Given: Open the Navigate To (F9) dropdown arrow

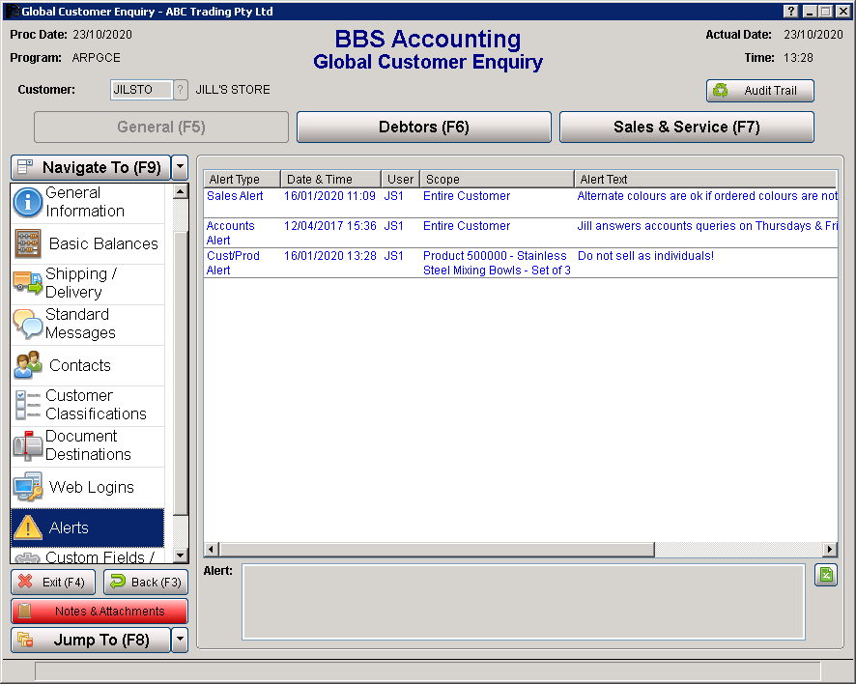Looking at the screenshot, I should 178,167.
